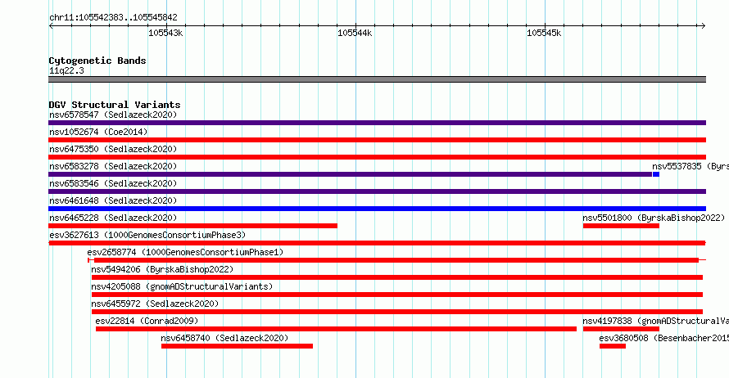Screen dimensions: 729x378
Task: Click the 105544k ruler tick label
Action: point(355,33)
